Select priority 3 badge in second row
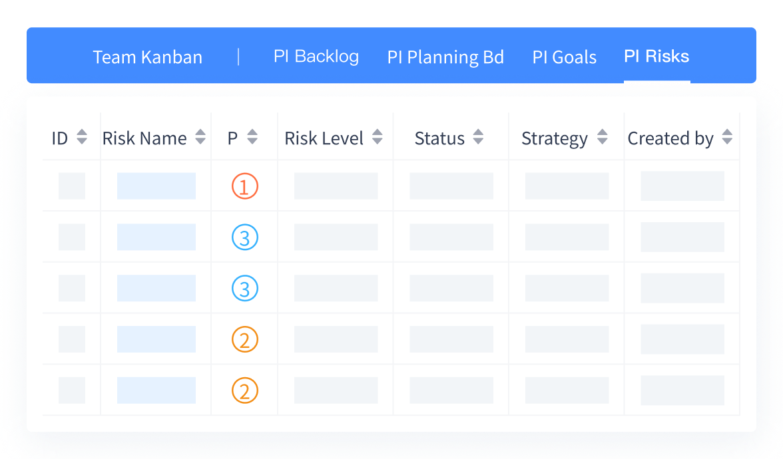Image resolution: width=783 pixels, height=459 pixels. tap(244, 237)
